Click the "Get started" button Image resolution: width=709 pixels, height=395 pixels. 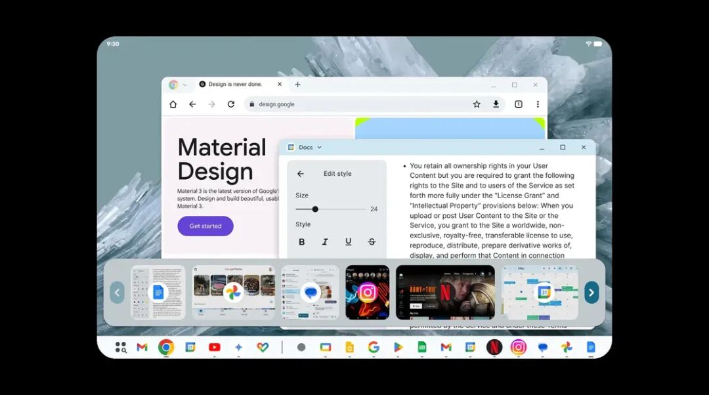coord(205,226)
